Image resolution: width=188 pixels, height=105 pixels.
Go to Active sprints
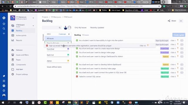pos(23,36)
